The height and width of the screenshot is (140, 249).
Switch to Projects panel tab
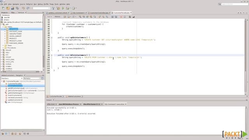[4, 12]
